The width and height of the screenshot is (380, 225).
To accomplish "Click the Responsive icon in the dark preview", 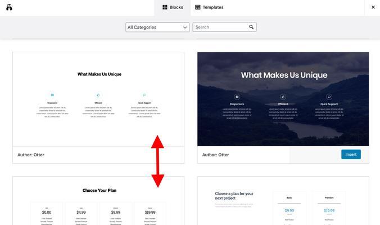I will click(237, 97).
